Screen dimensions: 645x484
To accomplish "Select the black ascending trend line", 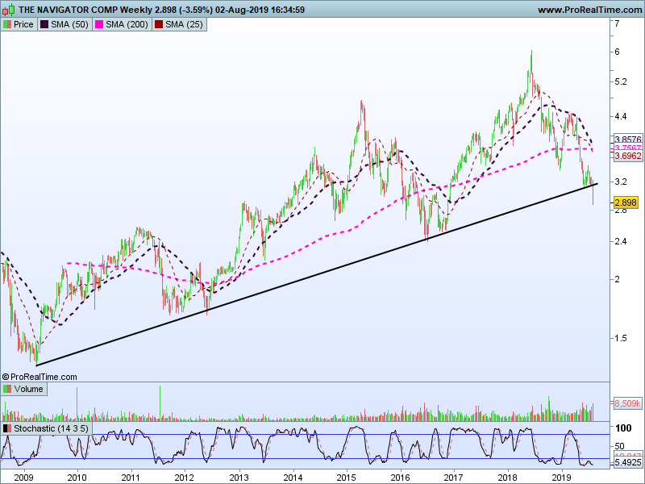I will pyautogui.click(x=317, y=274).
